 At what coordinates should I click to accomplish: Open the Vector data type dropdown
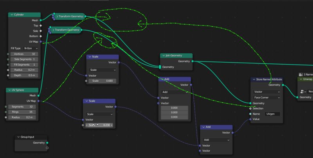point(266,92)
